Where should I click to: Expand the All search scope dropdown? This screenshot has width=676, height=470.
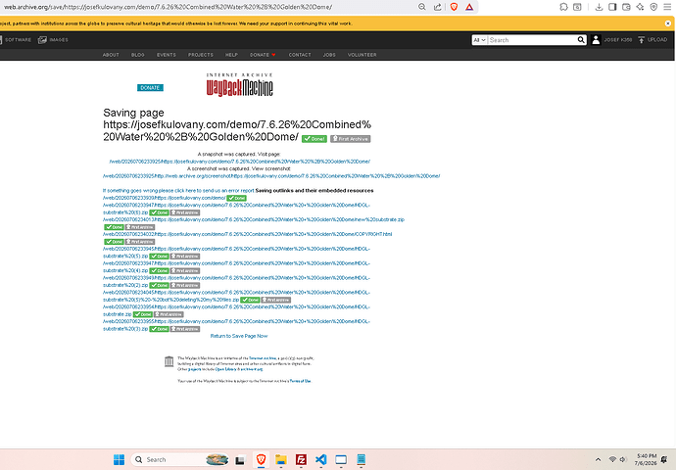pos(479,40)
